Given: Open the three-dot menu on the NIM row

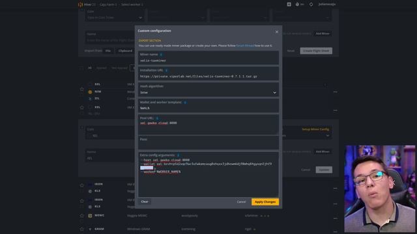Looking at the screenshot, I should click(x=335, y=92).
